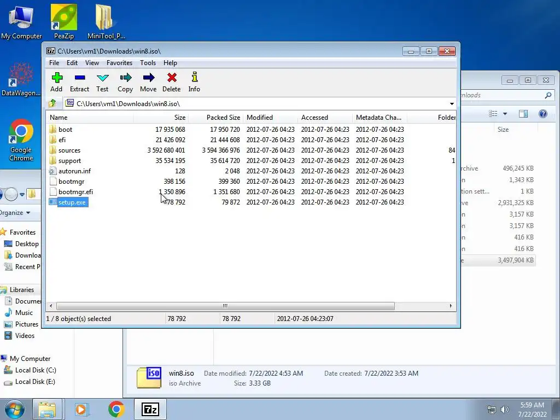The image size is (560, 420).
Task: Click the scrollbar left arrow
Action: [51, 306]
